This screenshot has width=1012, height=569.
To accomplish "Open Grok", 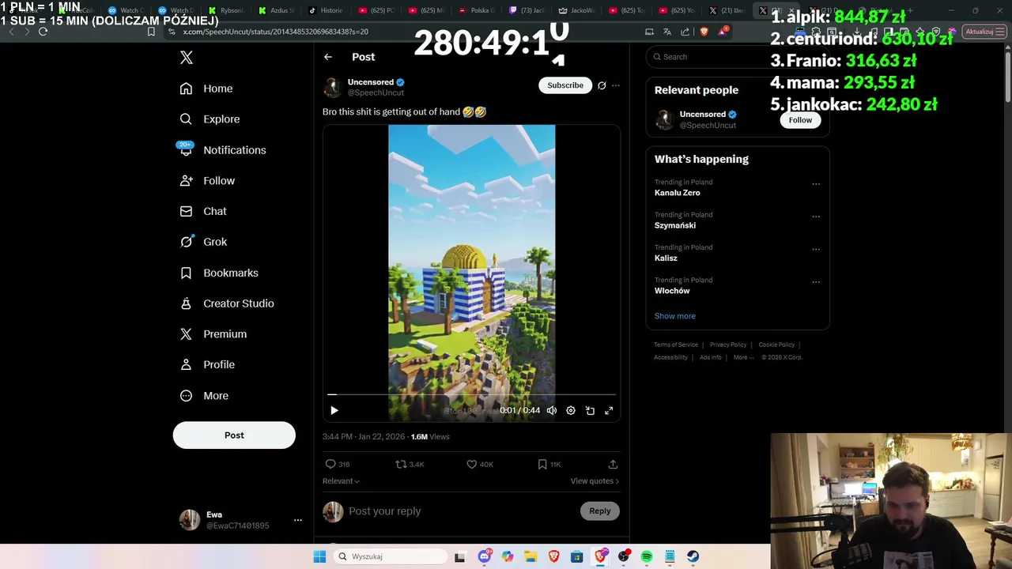I will 203,242.
